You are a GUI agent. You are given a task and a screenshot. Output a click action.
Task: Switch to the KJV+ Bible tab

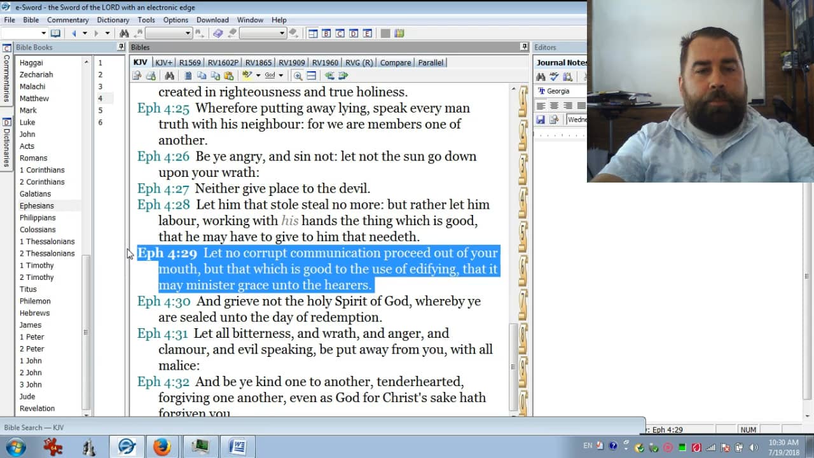[163, 62]
